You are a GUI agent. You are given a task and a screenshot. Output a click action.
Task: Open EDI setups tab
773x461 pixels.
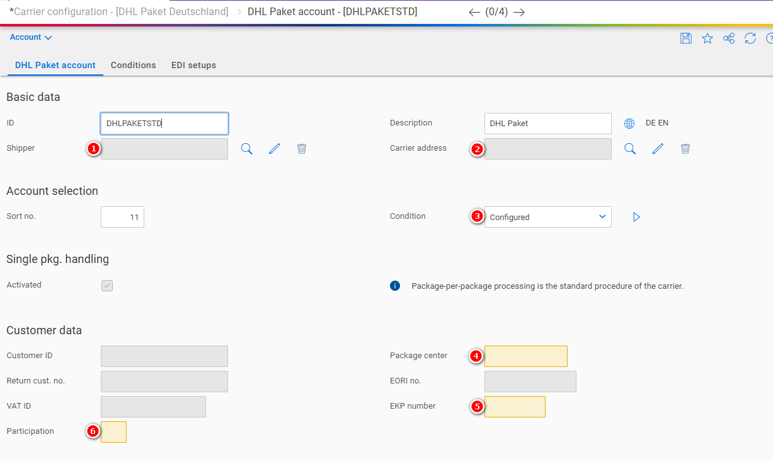click(193, 65)
